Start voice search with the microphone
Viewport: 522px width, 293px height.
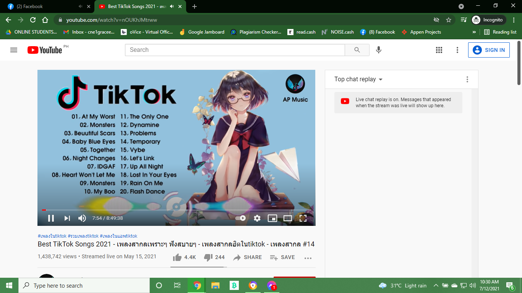[x=379, y=50]
